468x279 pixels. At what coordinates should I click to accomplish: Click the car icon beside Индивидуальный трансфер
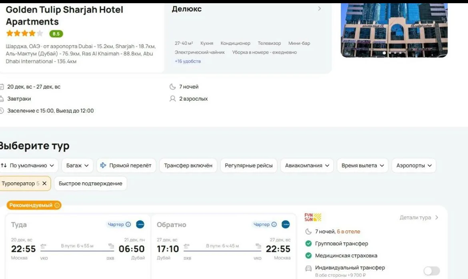click(x=308, y=269)
